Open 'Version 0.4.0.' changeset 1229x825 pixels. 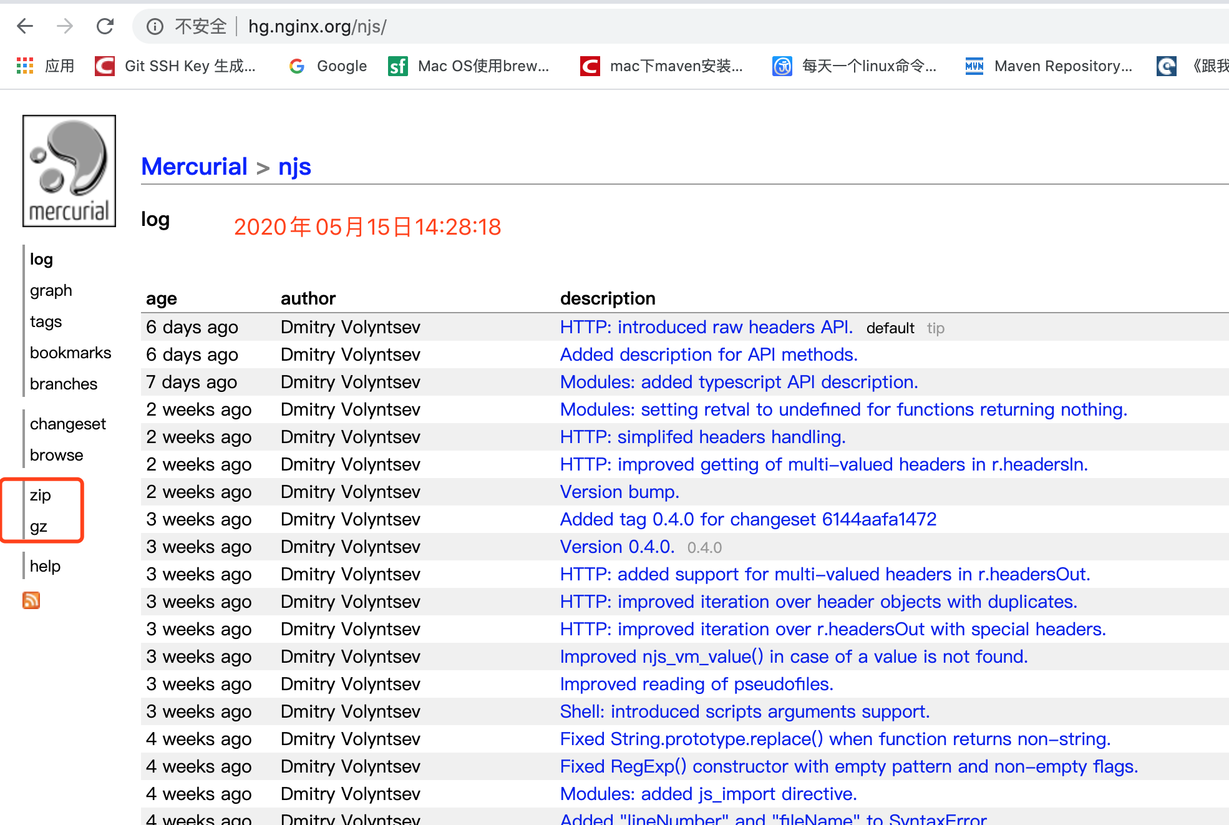tap(617, 547)
